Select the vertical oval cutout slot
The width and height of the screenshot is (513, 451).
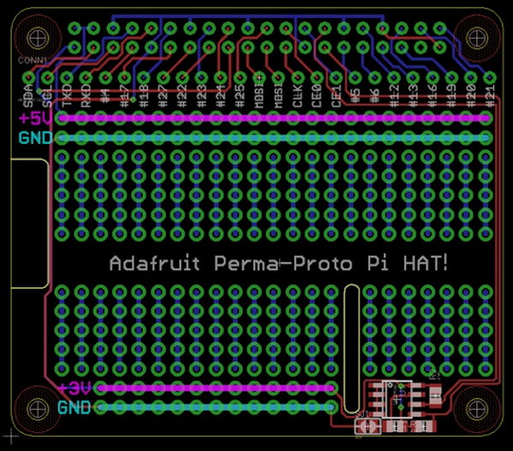tap(352, 349)
